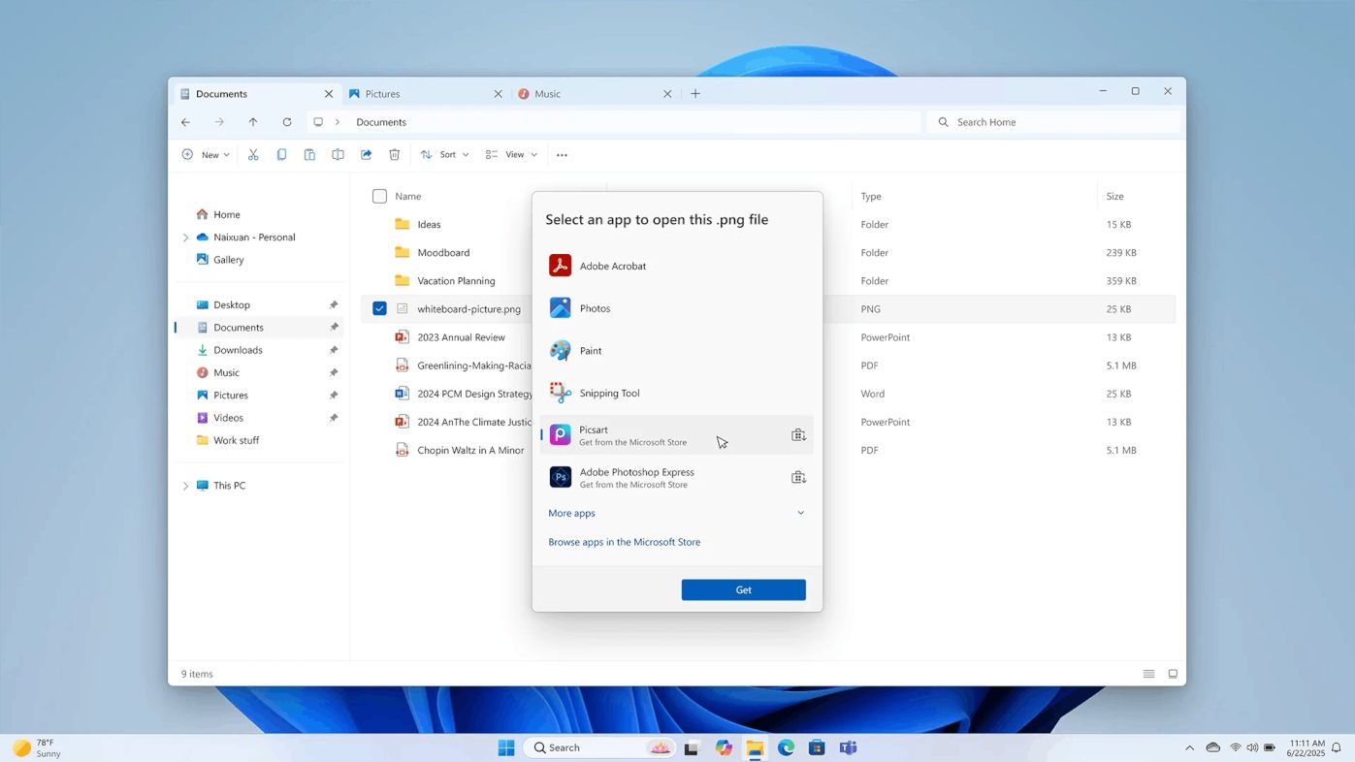Expand This PC tree node
The image size is (1355, 762).
pos(185,486)
